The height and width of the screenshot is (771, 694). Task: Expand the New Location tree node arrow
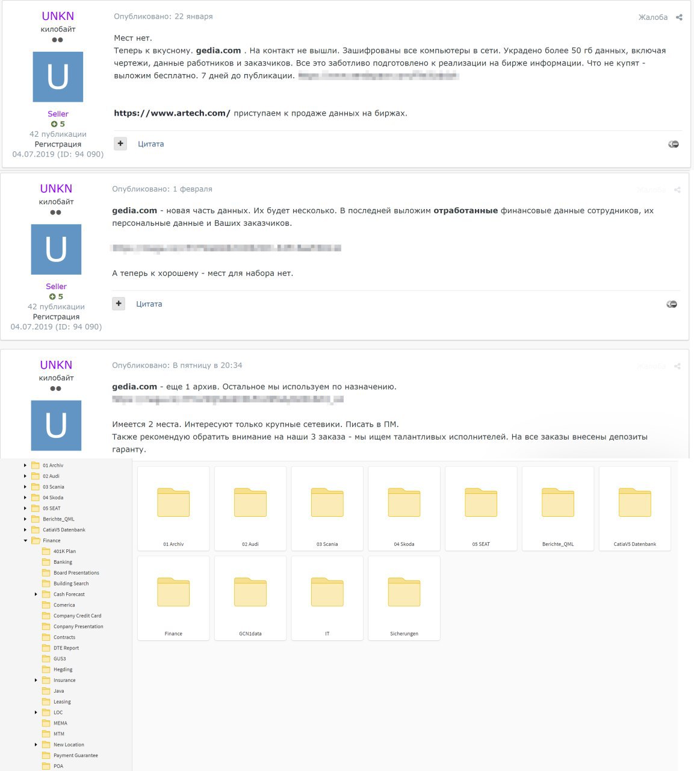tap(36, 744)
